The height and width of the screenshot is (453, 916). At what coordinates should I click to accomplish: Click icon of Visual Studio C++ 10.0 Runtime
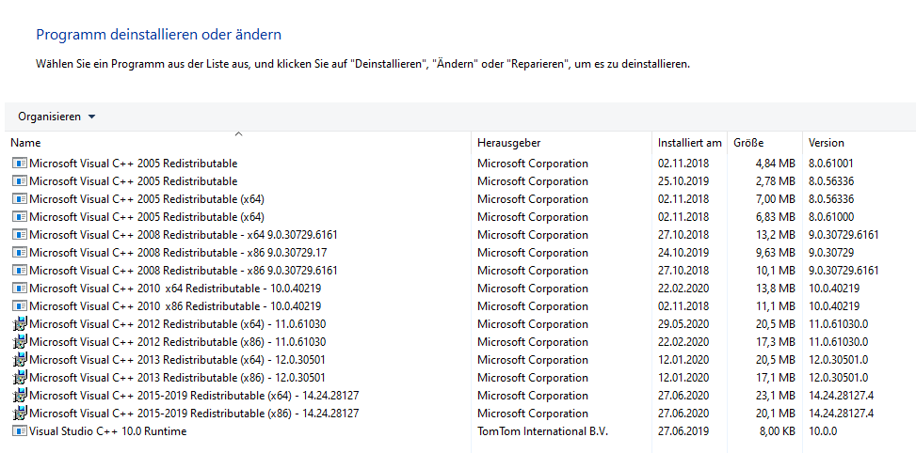point(20,431)
